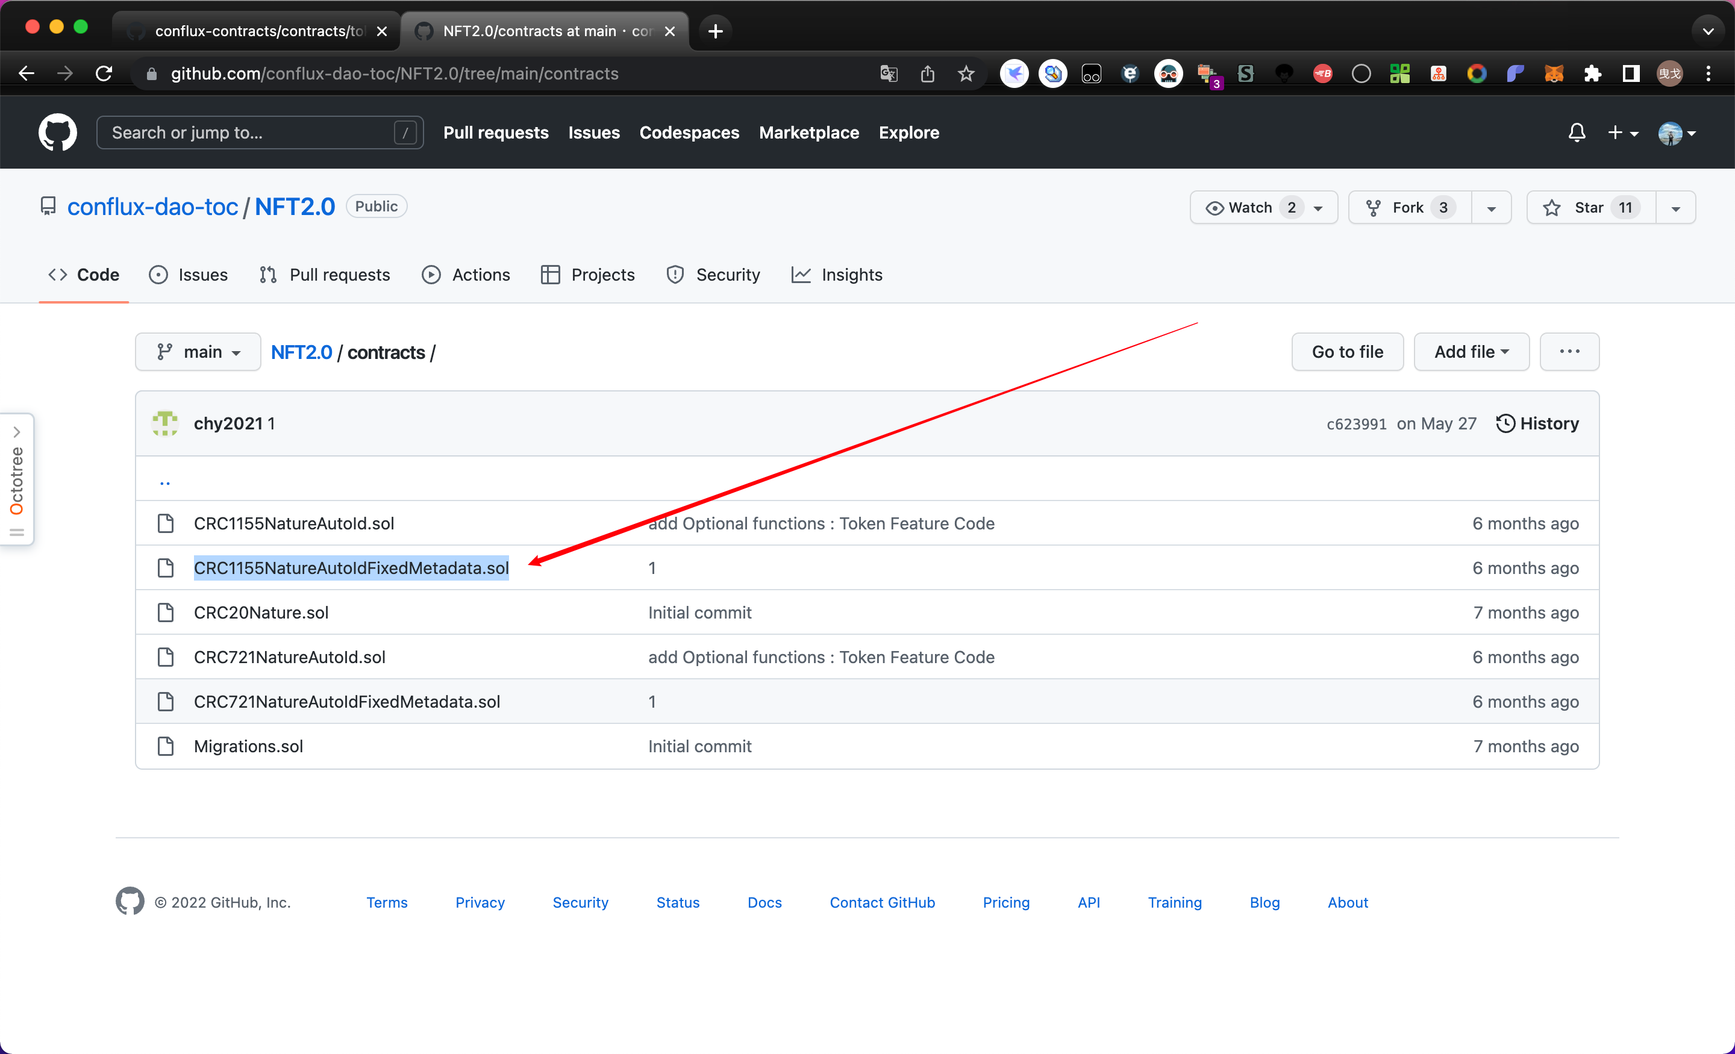Click the History clock icon

point(1505,423)
